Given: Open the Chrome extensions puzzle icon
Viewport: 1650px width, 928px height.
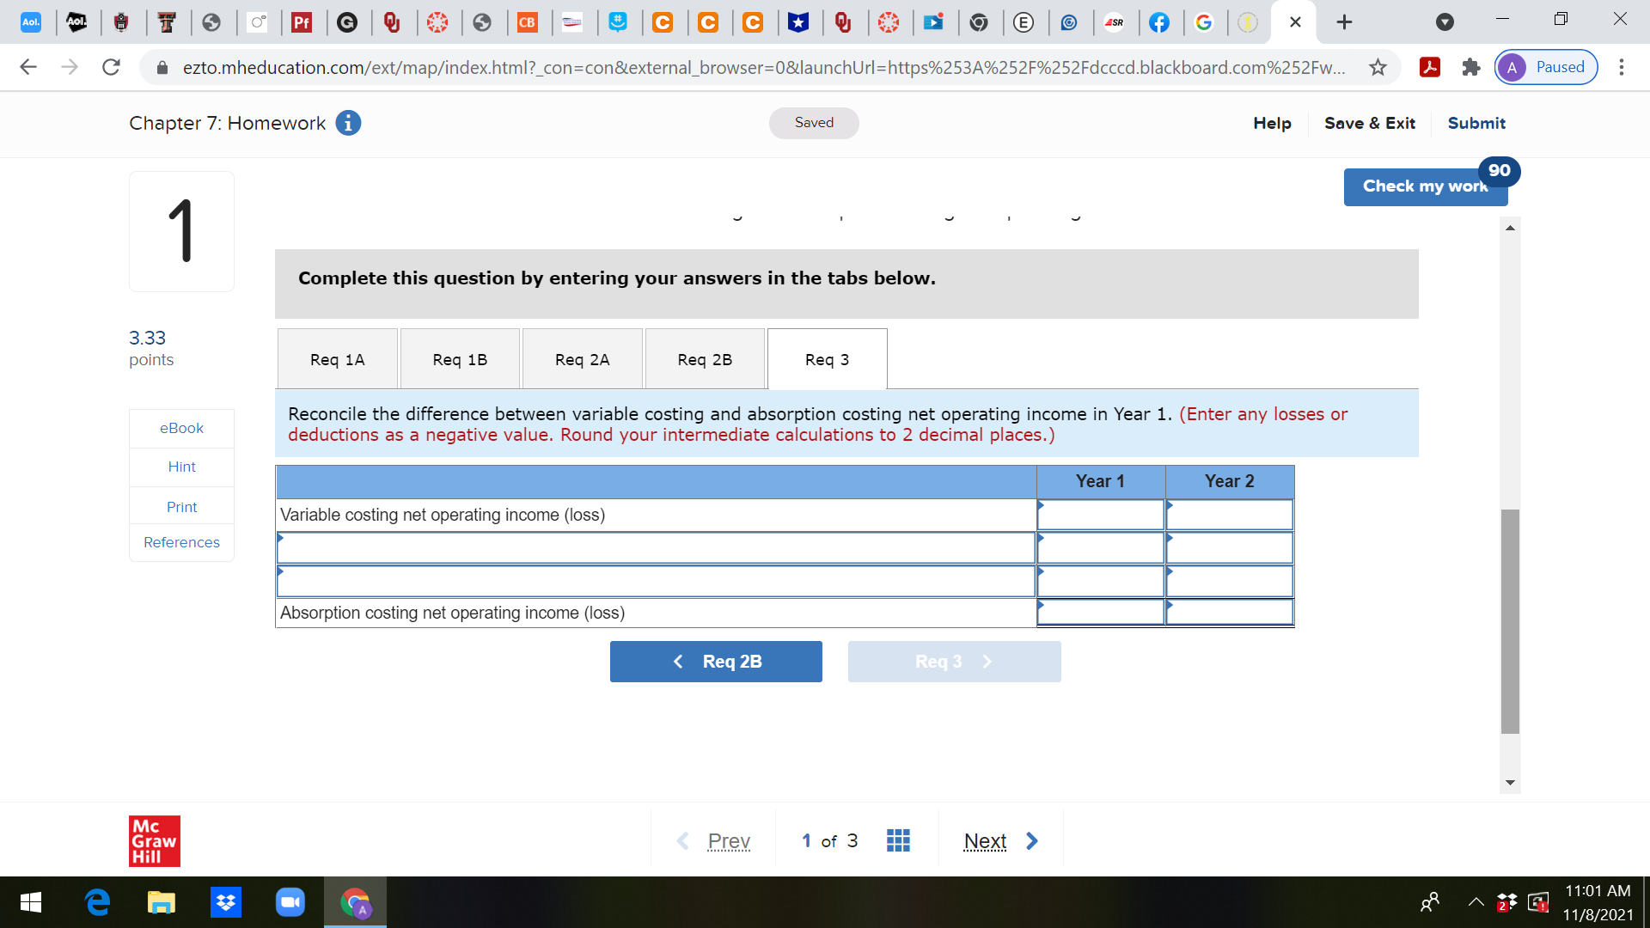Looking at the screenshot, I should tap(1470, 67).
